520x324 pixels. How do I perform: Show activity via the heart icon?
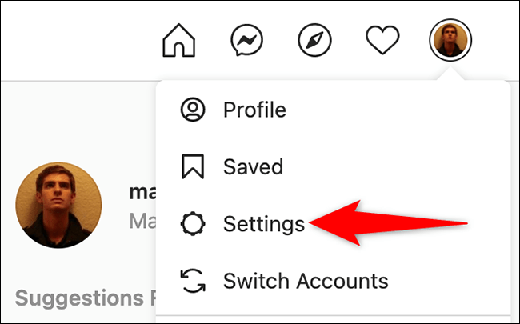(x=382, y=40)
